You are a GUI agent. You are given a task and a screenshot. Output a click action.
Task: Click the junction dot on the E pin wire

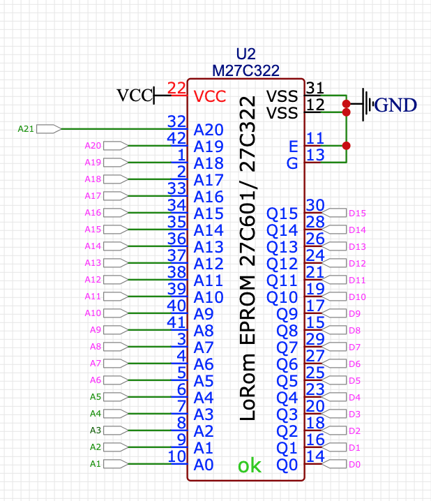(x=347, y=146)
